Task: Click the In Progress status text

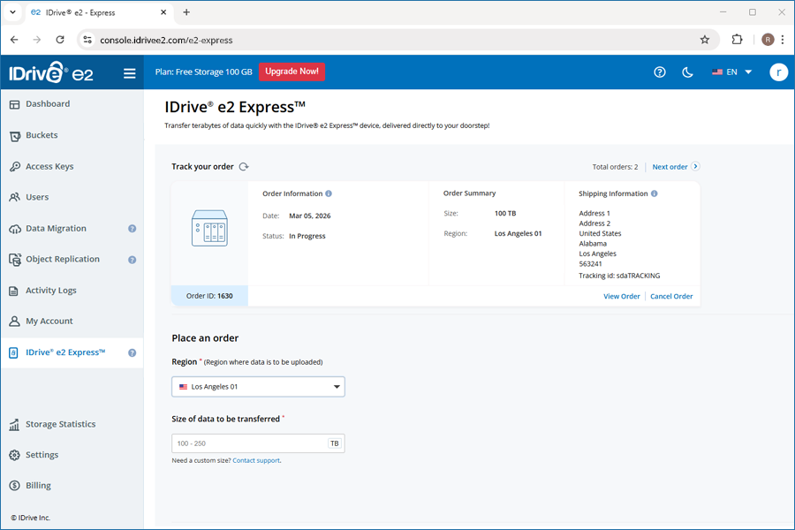Action: (307, 236)
